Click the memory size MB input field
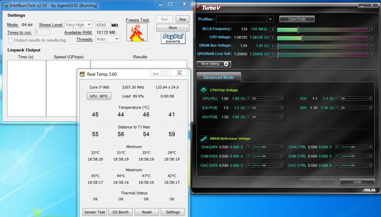 coord(103,25)
